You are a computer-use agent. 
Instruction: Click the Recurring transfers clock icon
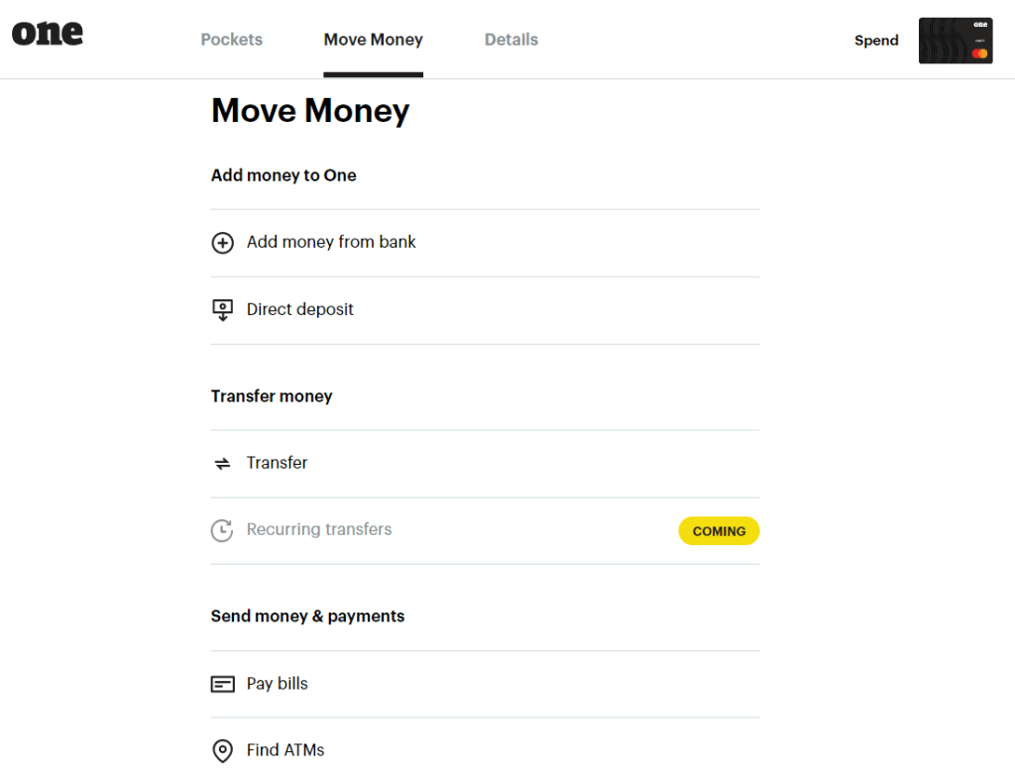point(223,530)
